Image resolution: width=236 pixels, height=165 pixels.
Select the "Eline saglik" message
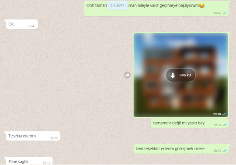pos(29,161)
